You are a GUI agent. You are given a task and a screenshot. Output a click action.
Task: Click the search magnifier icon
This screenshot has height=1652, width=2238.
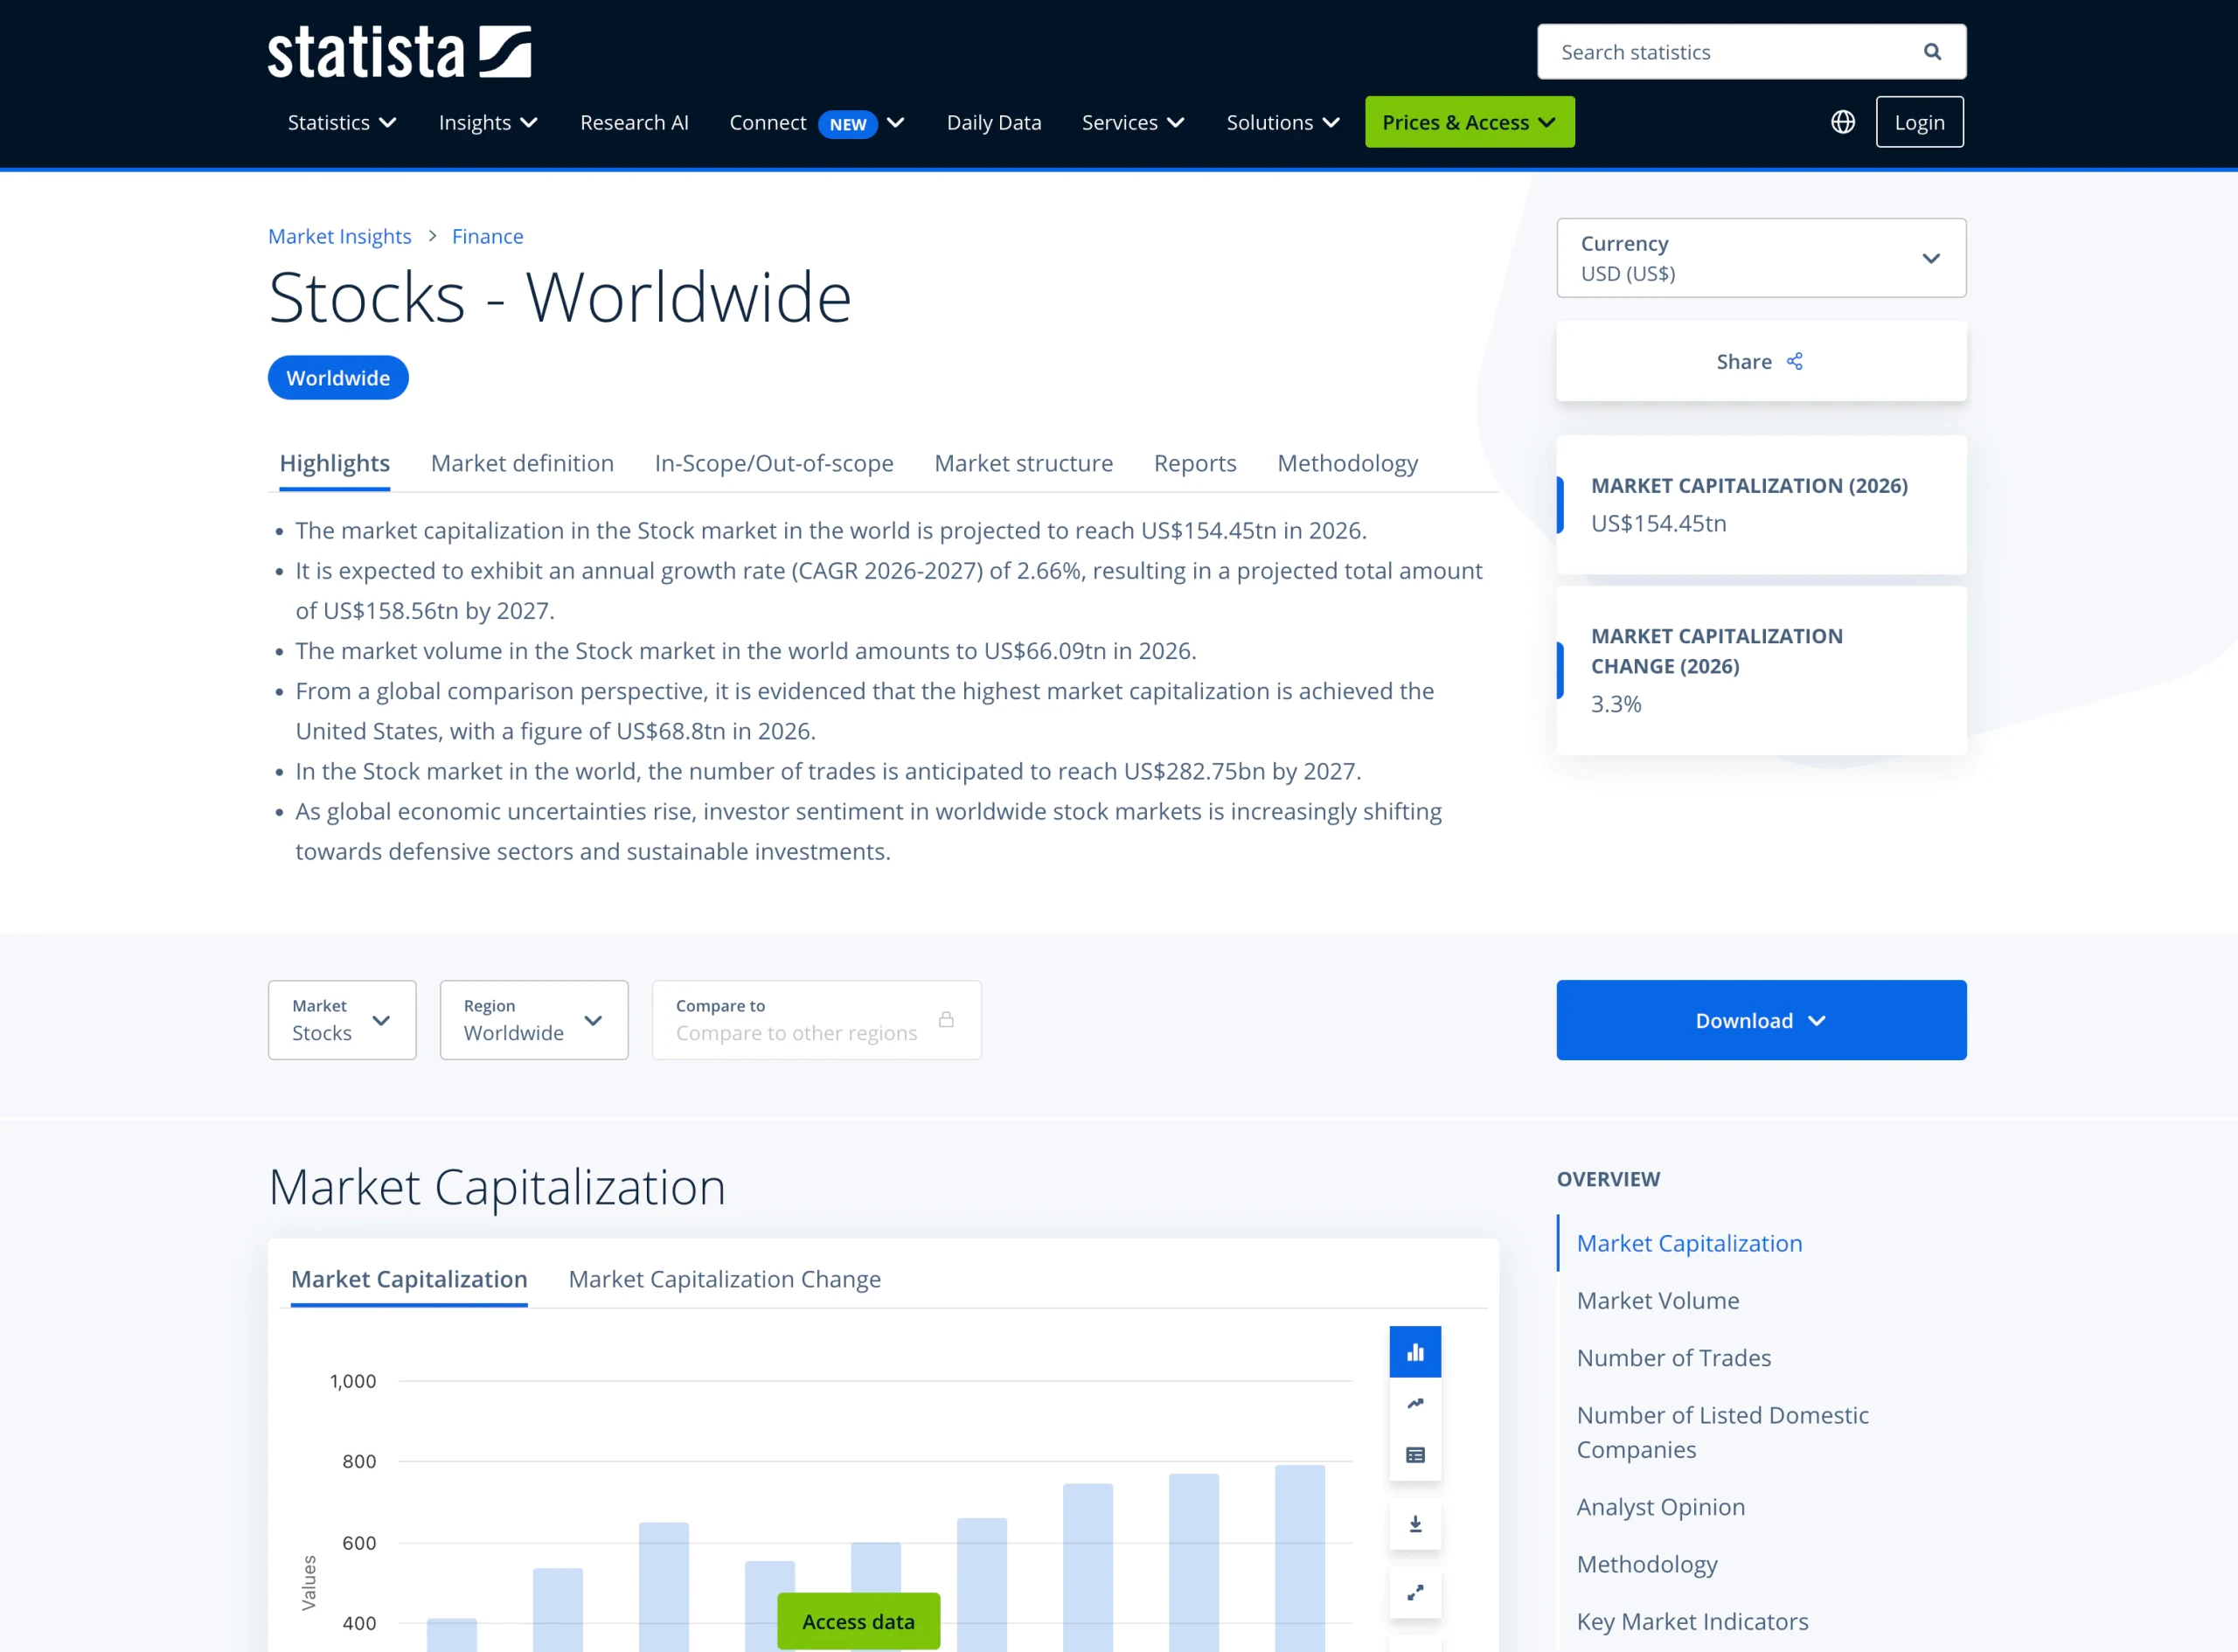pos(1931,51)
